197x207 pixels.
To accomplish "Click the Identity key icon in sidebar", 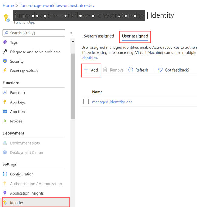I will (x=5, y=202).
